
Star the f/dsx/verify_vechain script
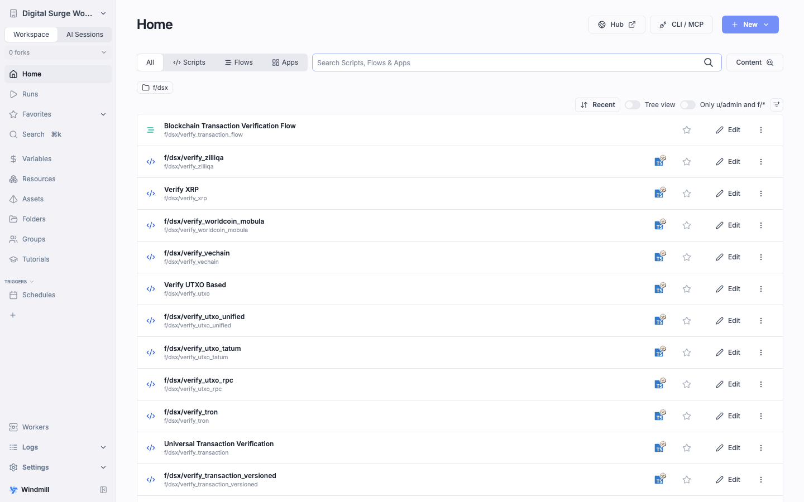coord(687,257)
